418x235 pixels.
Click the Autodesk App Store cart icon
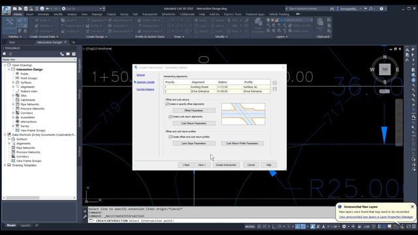pyautogui.click(x=366, y=8)
